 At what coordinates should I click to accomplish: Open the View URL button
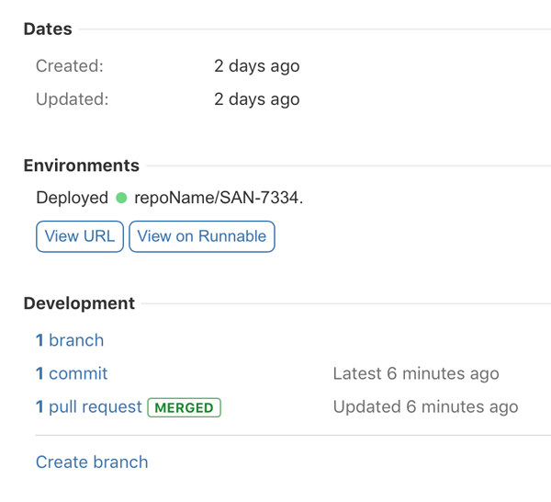tap(79, 236)
